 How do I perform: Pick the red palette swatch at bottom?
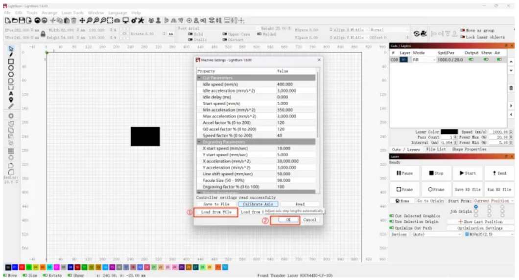pyautogui.click(x=22, y=267)
